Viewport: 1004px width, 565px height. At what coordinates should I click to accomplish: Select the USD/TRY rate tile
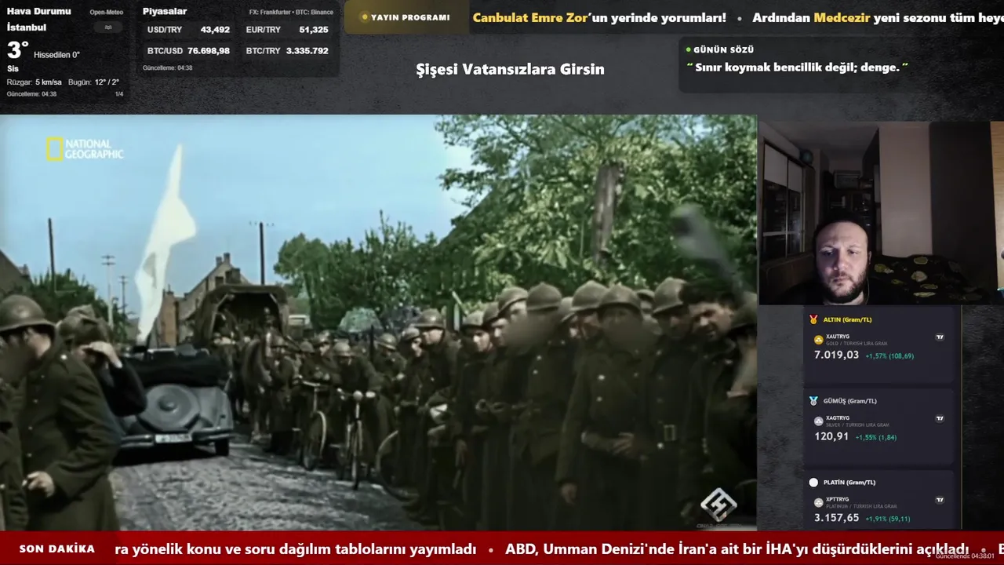(x=188, y=30)
